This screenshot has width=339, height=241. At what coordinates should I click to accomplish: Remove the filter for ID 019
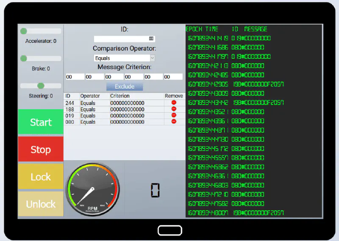[174, 115]
